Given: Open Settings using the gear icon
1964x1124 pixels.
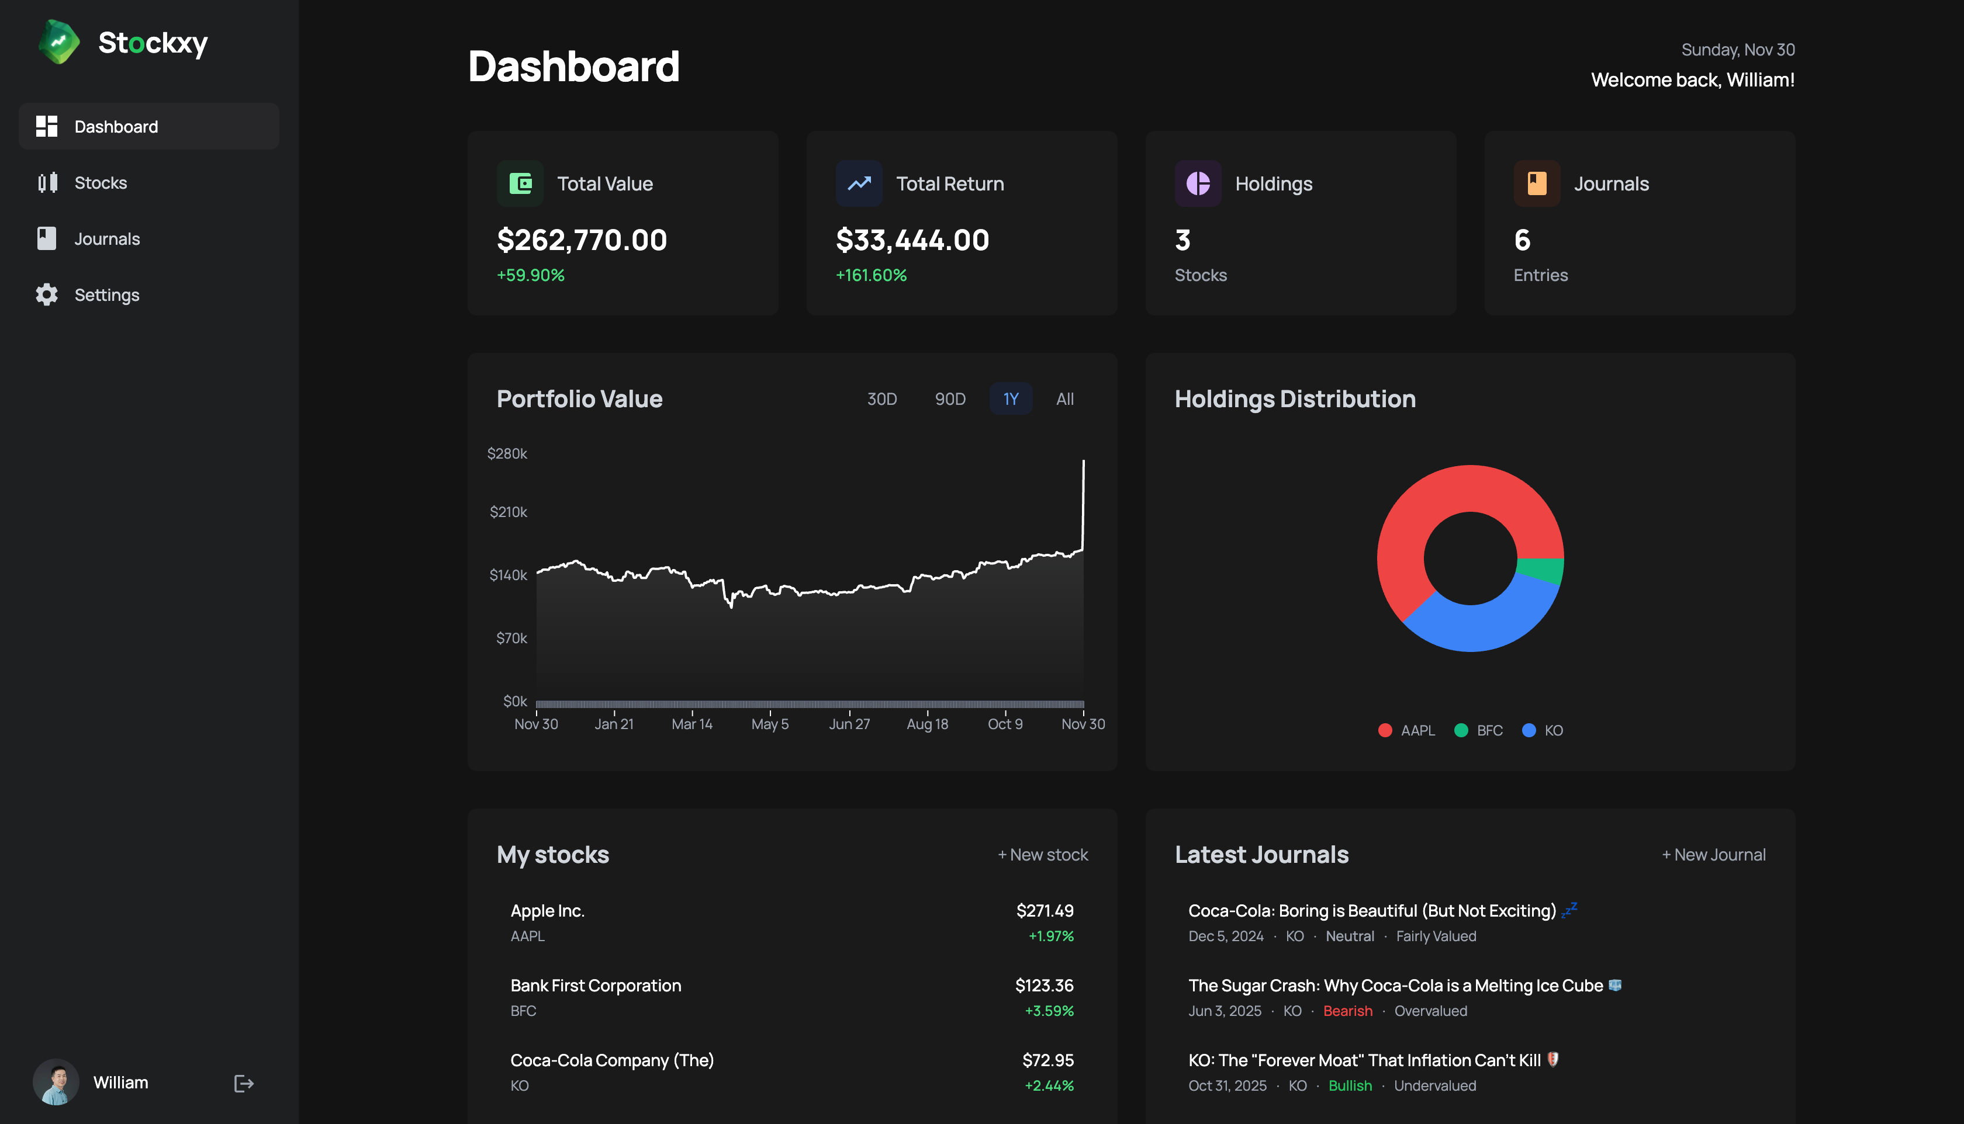Looking at the screenshot, I should (x=46, y=294).
